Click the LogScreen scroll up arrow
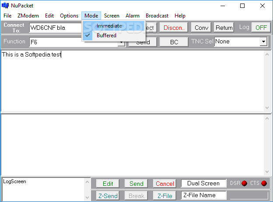Viewport: 273px width, 202px height. 87,182
